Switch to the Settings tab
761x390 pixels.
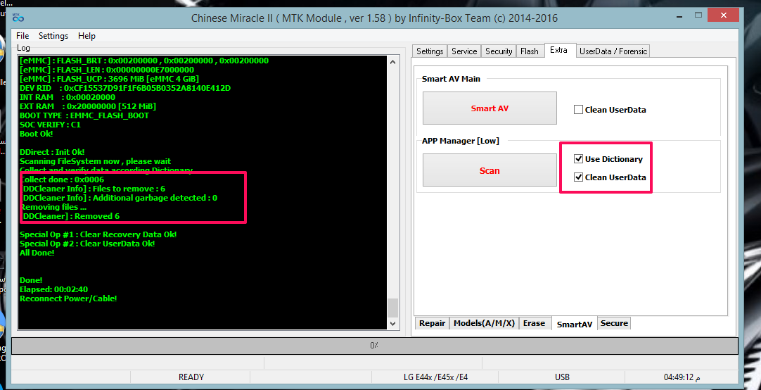(430, 51)
